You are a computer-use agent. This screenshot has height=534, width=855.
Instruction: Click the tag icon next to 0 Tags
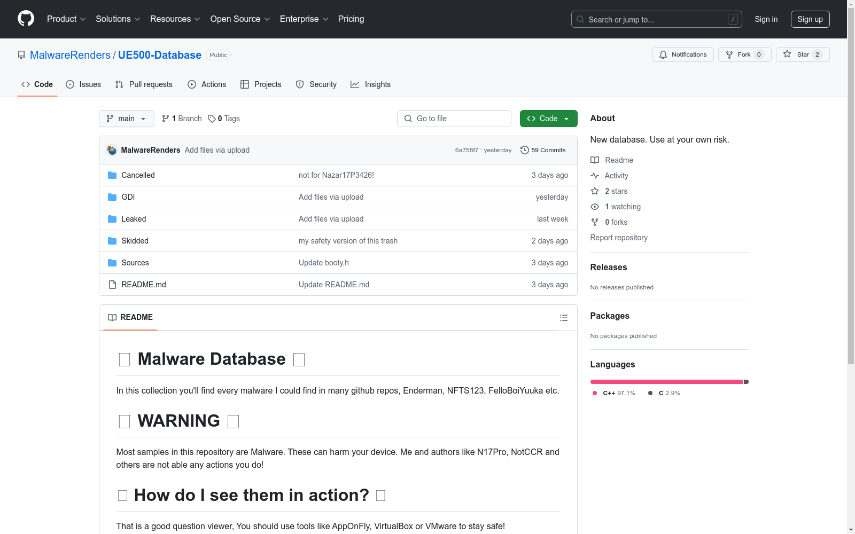pyautogui.click(x=212, y=119)
